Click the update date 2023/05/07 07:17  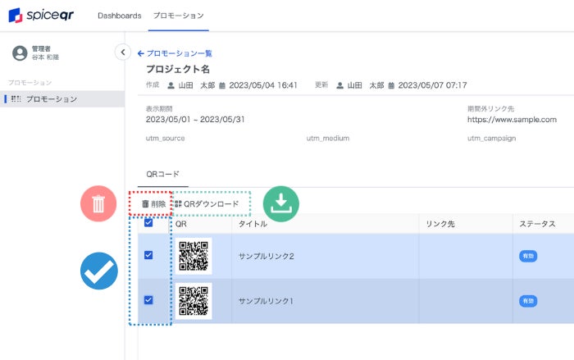[x=432, y=85]
